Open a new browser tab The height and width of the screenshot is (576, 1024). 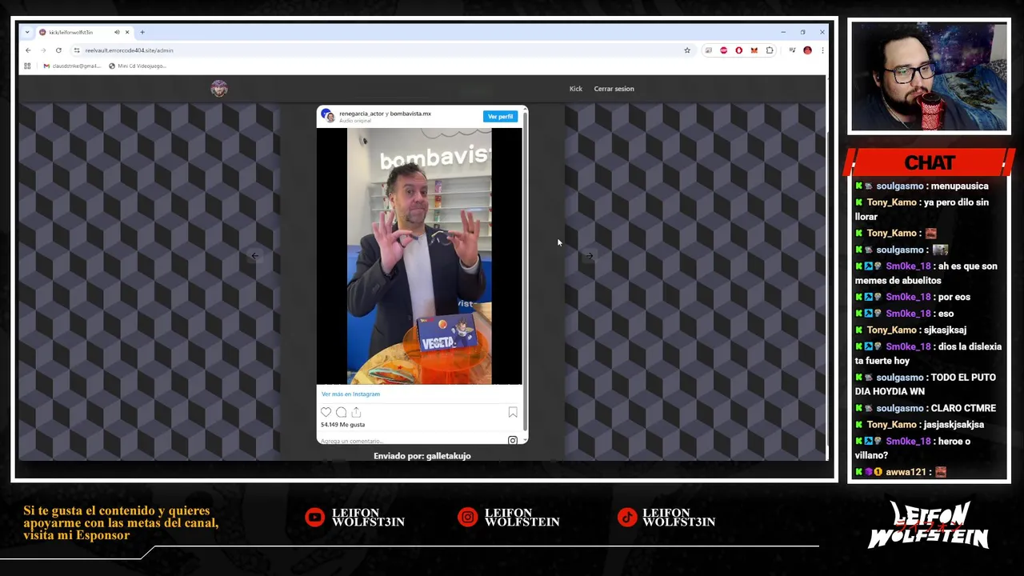coord(142,32)
